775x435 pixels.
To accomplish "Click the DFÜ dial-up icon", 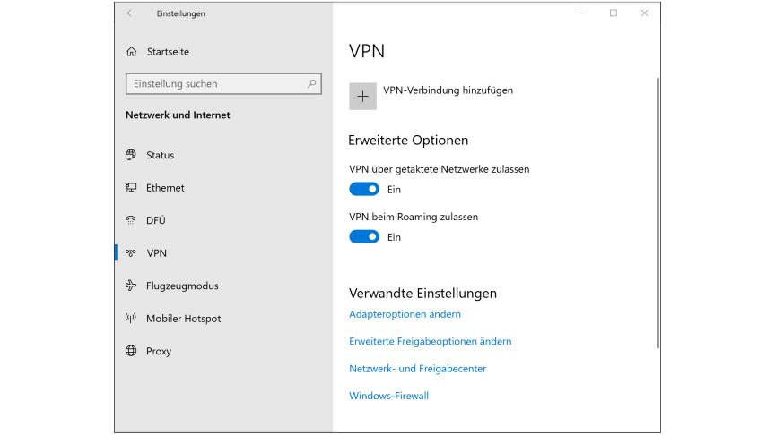I will 130,220.
